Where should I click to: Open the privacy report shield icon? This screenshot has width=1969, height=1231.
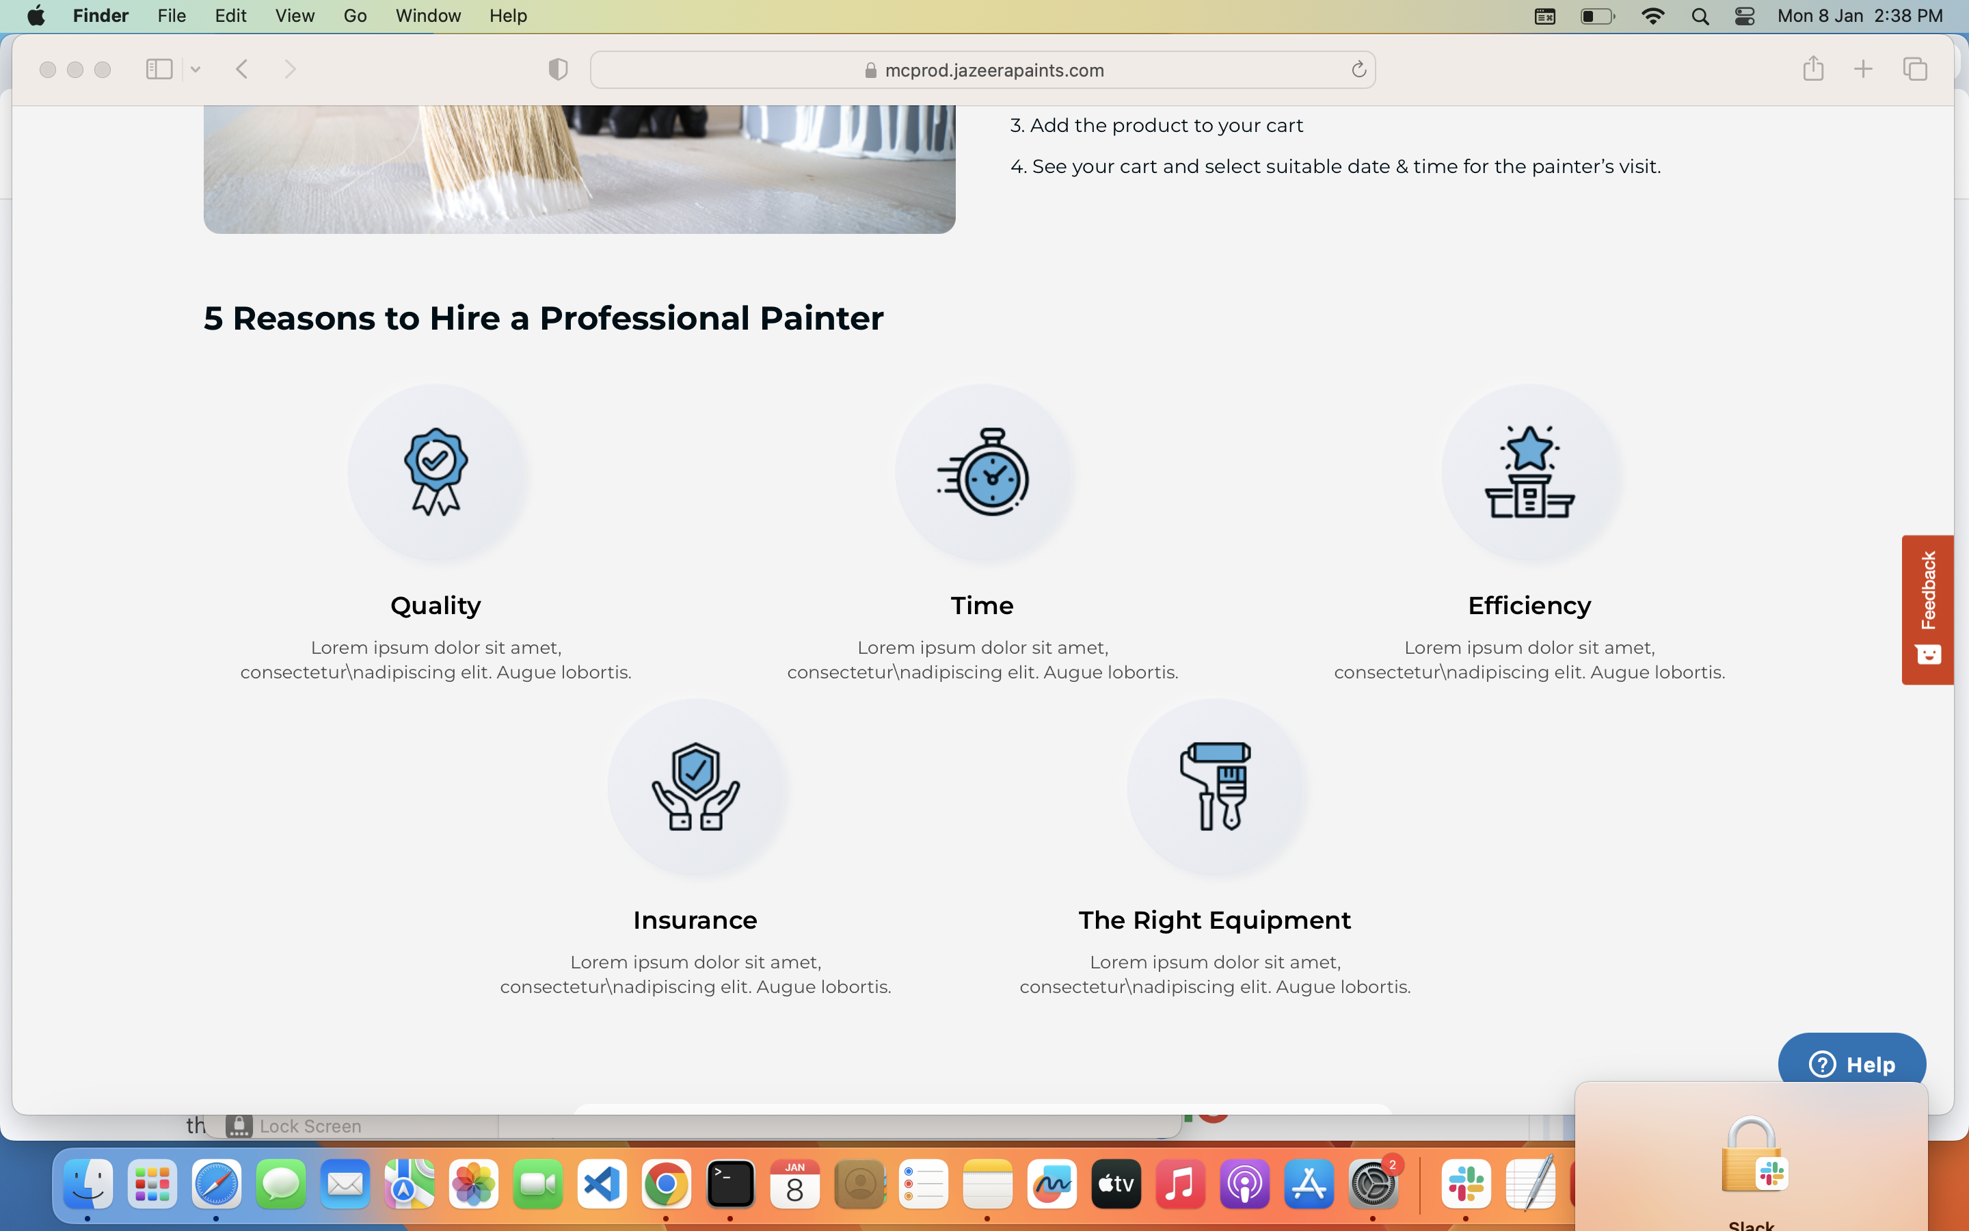click(557, 69)
